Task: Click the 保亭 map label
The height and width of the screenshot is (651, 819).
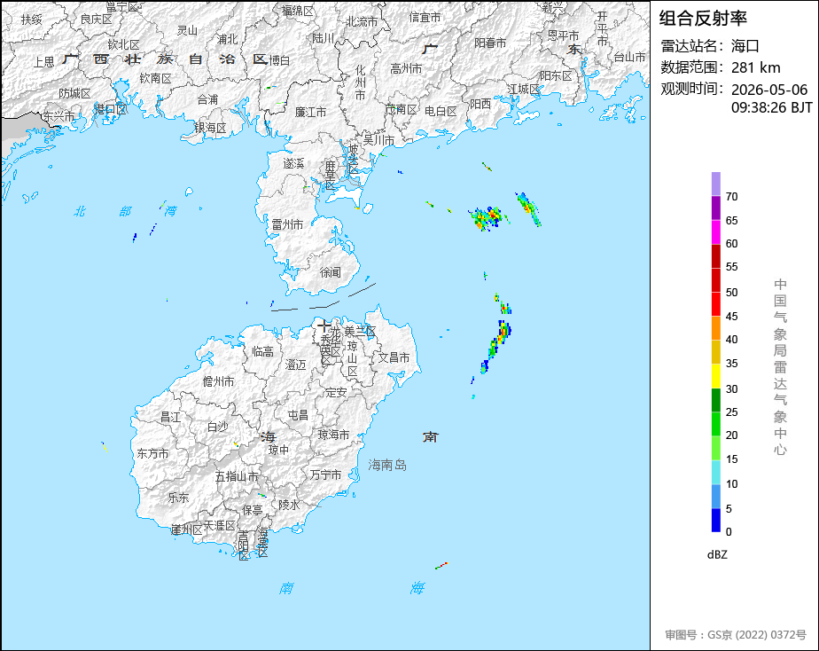Action: coord(253,509)
